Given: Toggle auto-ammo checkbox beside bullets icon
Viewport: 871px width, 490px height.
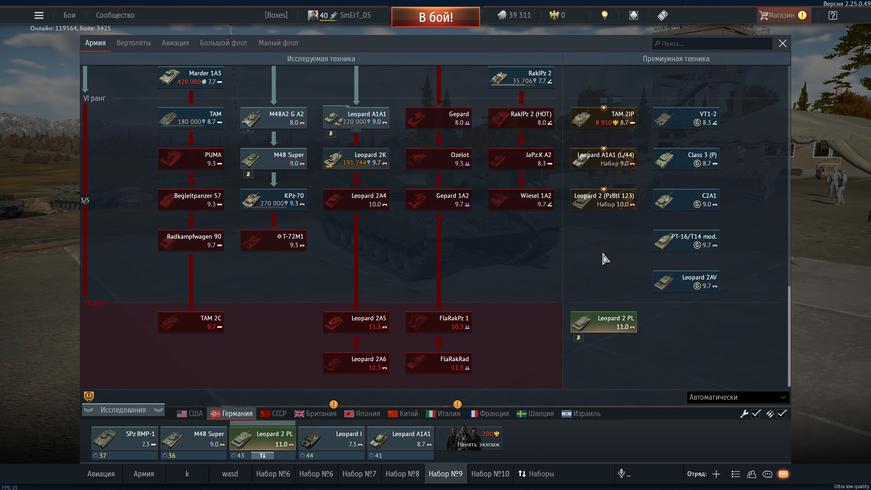Looking at the screenshot, I should (x=782, y=414).
